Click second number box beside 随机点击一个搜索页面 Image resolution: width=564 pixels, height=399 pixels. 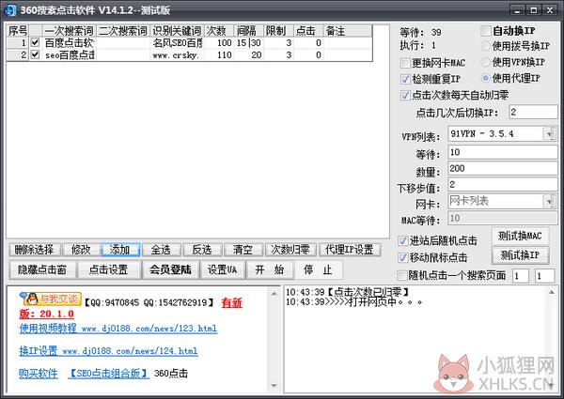coord(544,276)
